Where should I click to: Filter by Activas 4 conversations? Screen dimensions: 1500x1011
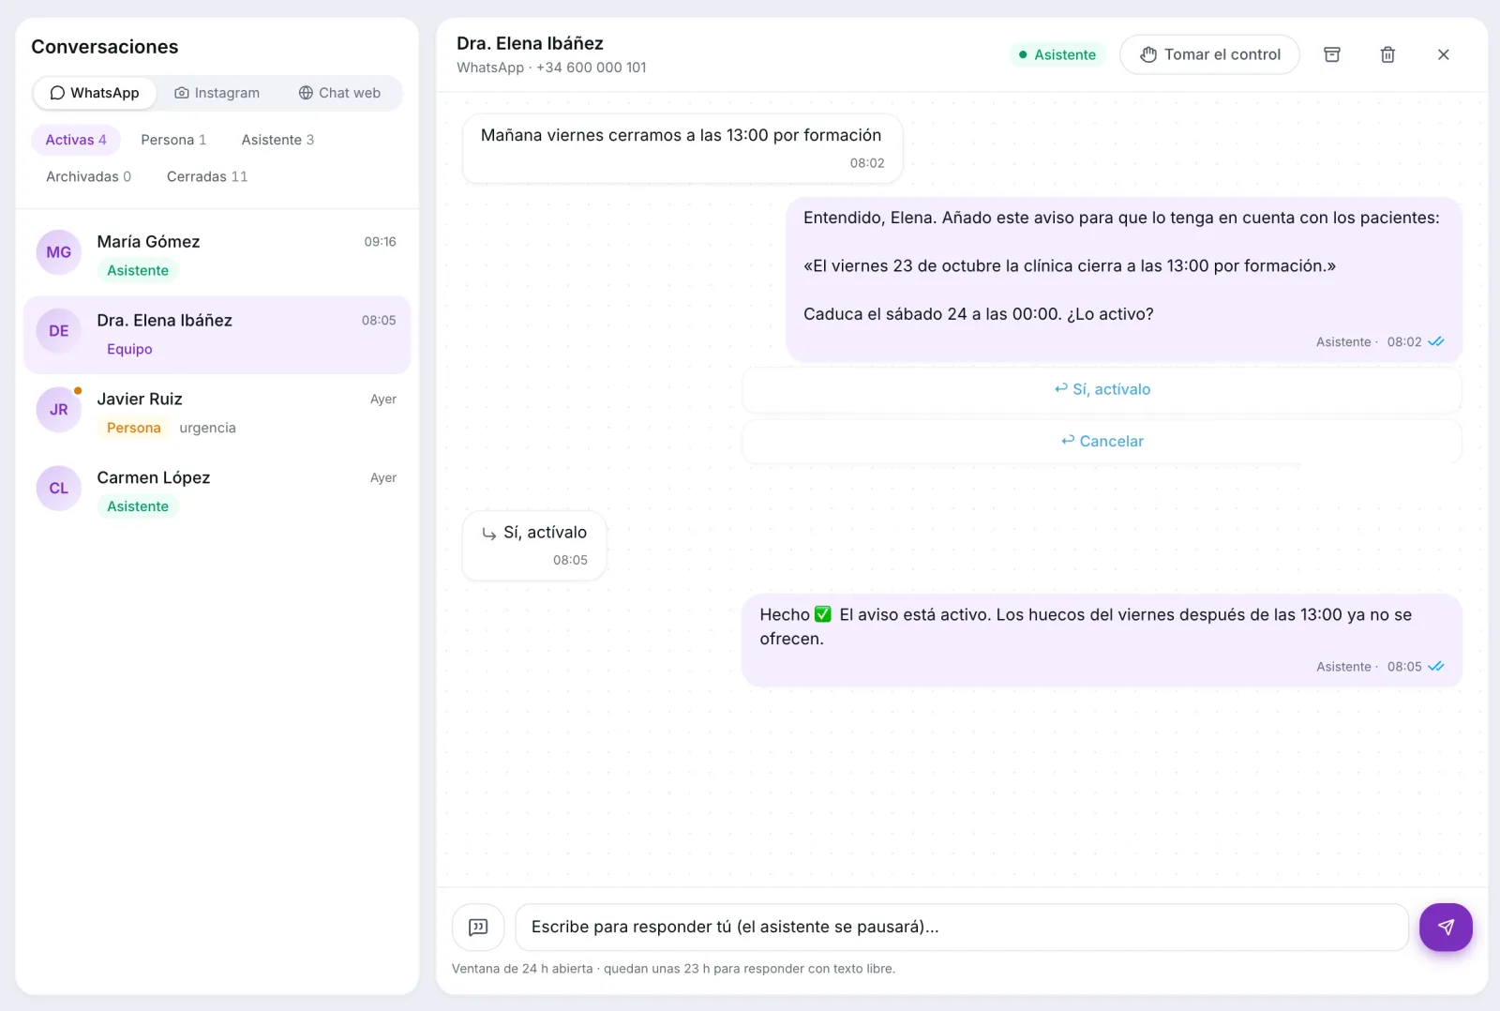pos(76,140)
